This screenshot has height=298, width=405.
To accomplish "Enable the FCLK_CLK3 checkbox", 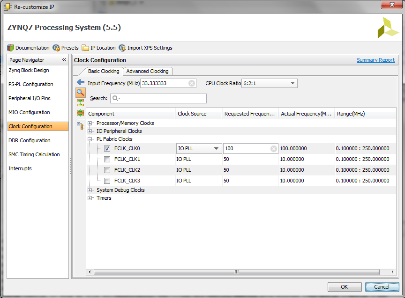I will pyautogui.click(x=107, y=181).
